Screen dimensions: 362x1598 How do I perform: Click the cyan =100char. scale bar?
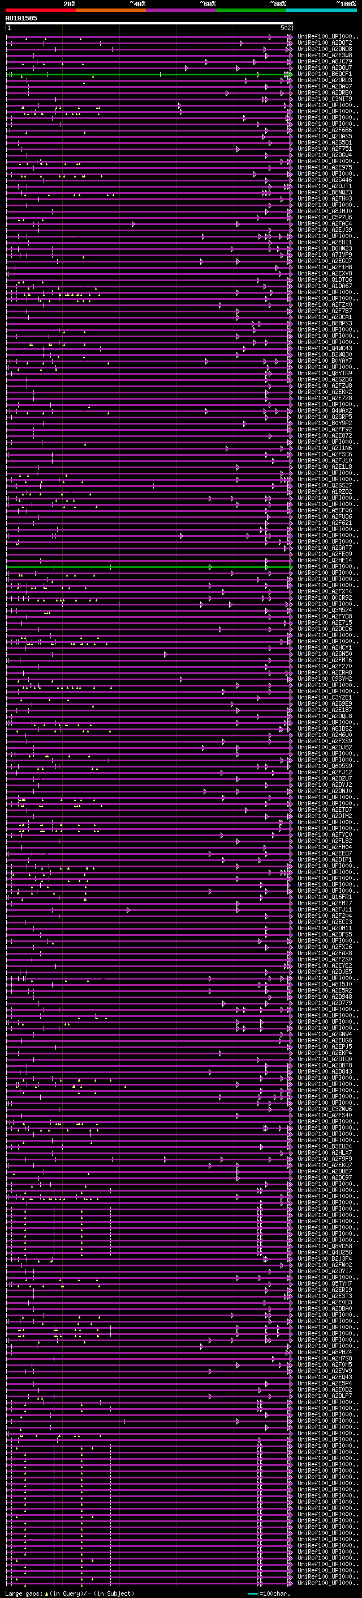pos(252,1593)
